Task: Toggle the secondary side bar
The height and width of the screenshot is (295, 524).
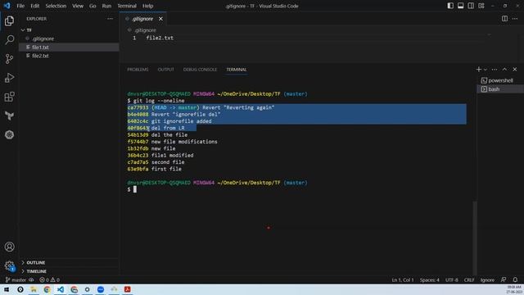Action: tap(471, 6)
